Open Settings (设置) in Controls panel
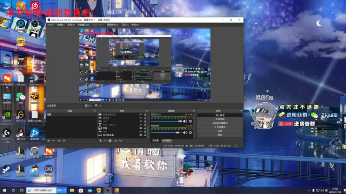The height and width of the screenshot is (194, 346). 220,131
